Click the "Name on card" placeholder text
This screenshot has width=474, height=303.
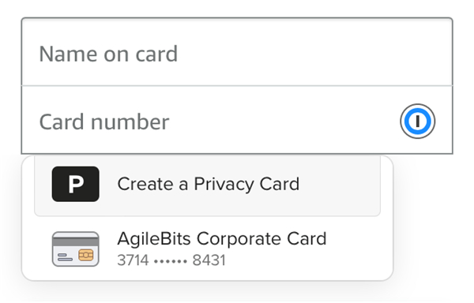[x=108, y=54]
